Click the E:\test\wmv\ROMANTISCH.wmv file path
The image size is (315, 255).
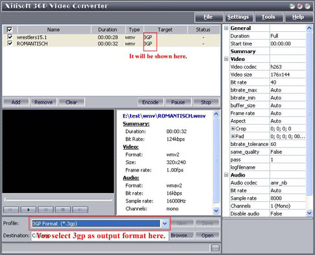point(164,116)
